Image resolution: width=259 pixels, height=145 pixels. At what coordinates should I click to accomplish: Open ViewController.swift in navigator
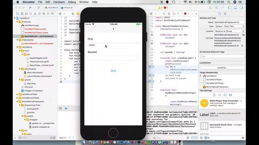pos(39,62)
